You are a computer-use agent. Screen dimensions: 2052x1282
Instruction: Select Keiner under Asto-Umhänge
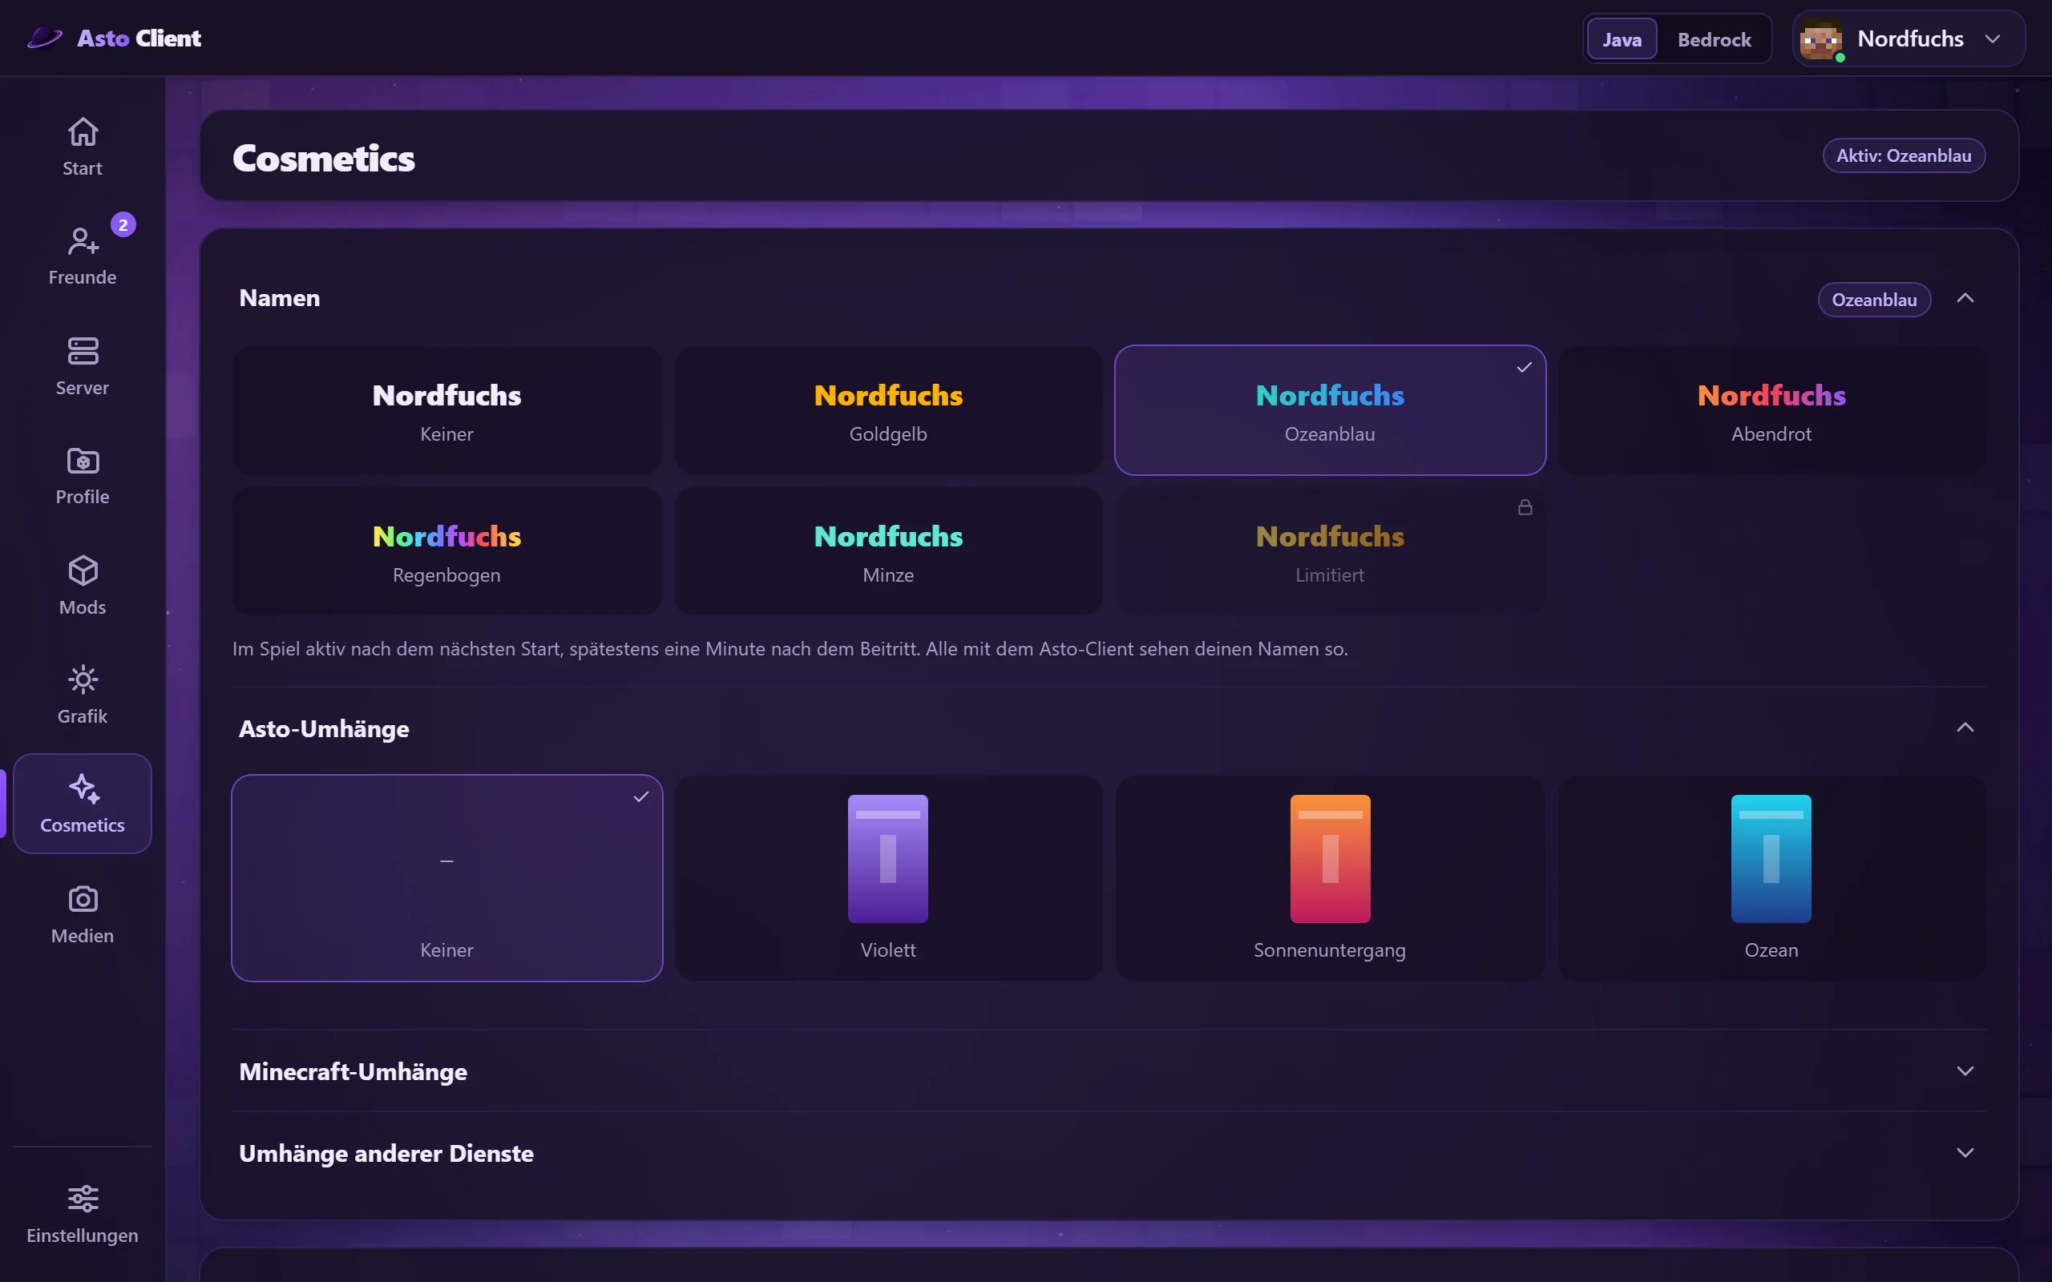446,878
